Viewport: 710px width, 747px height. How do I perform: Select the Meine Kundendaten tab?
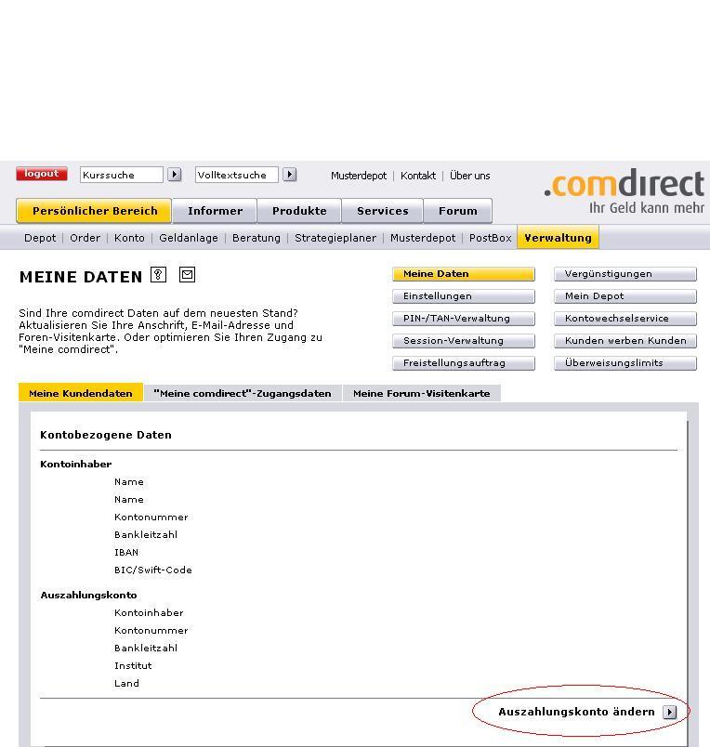click(x=81, y=393)
